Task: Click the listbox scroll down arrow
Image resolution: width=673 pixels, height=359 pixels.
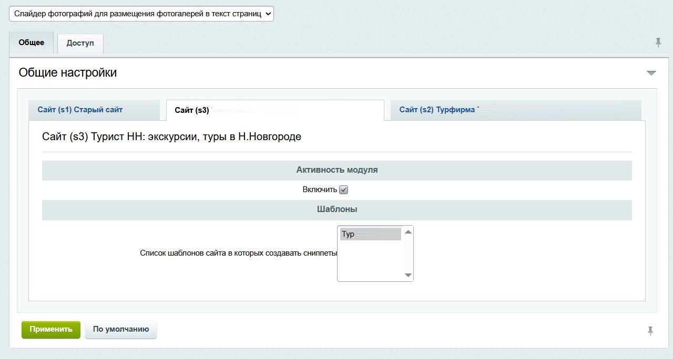Action: tap(408, 275)
